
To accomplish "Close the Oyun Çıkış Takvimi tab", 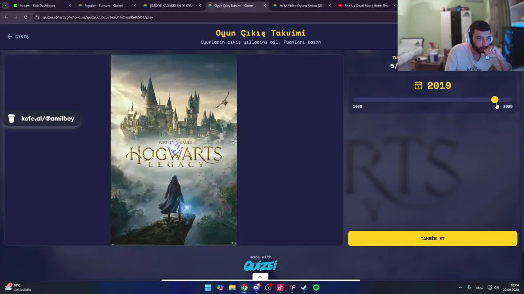I will pyautogui.click(x=264, y=6).
